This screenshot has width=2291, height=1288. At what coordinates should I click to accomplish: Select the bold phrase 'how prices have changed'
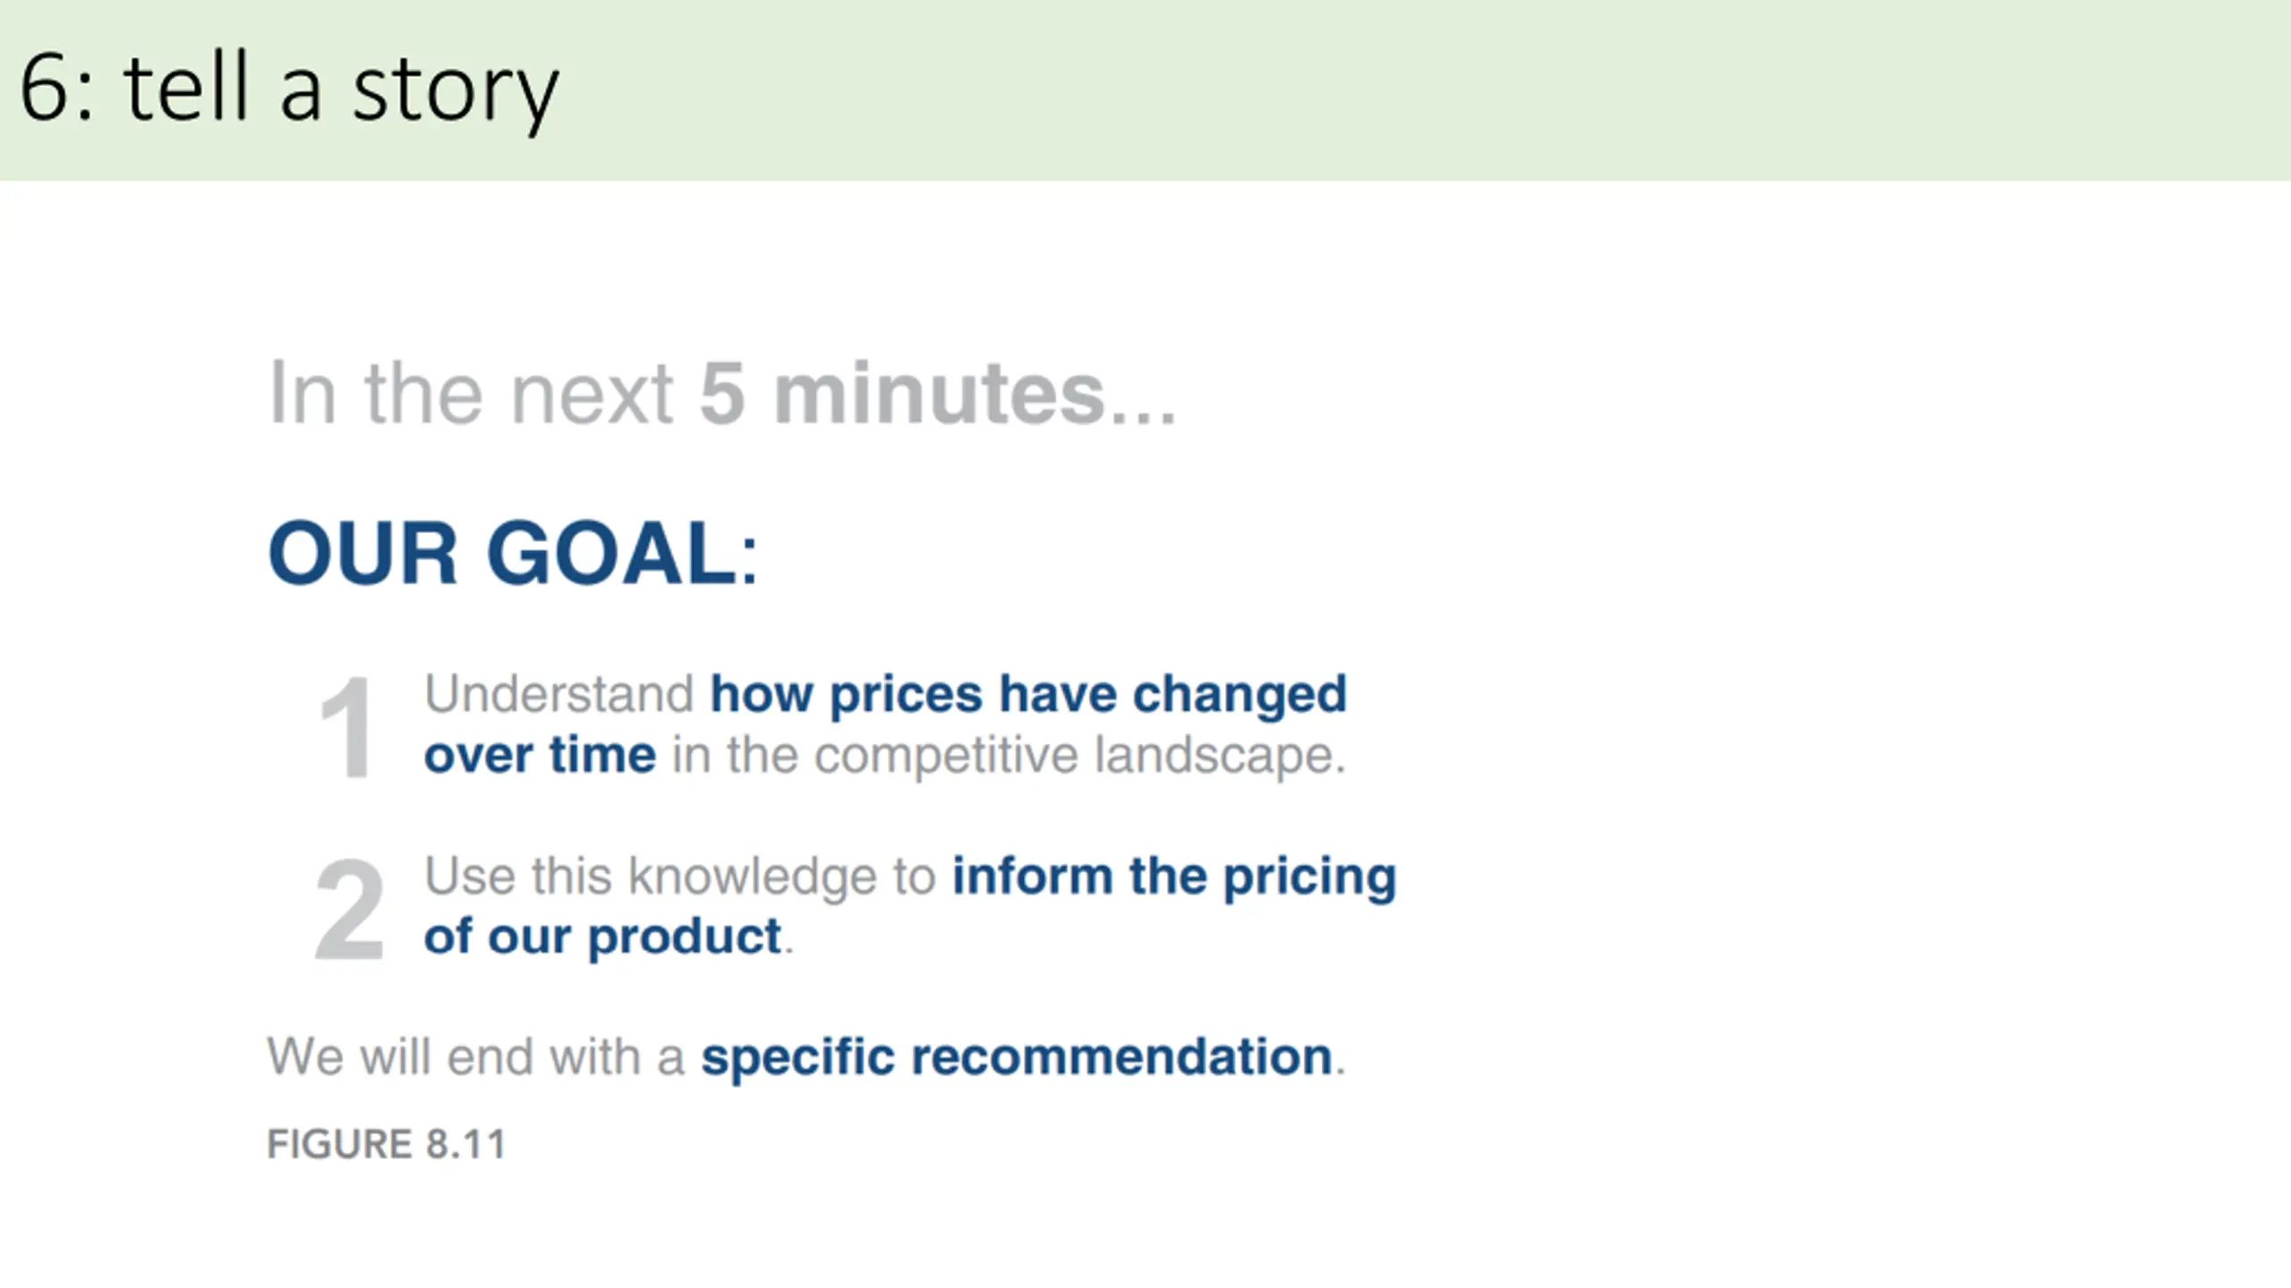(x=1028, y=694)
